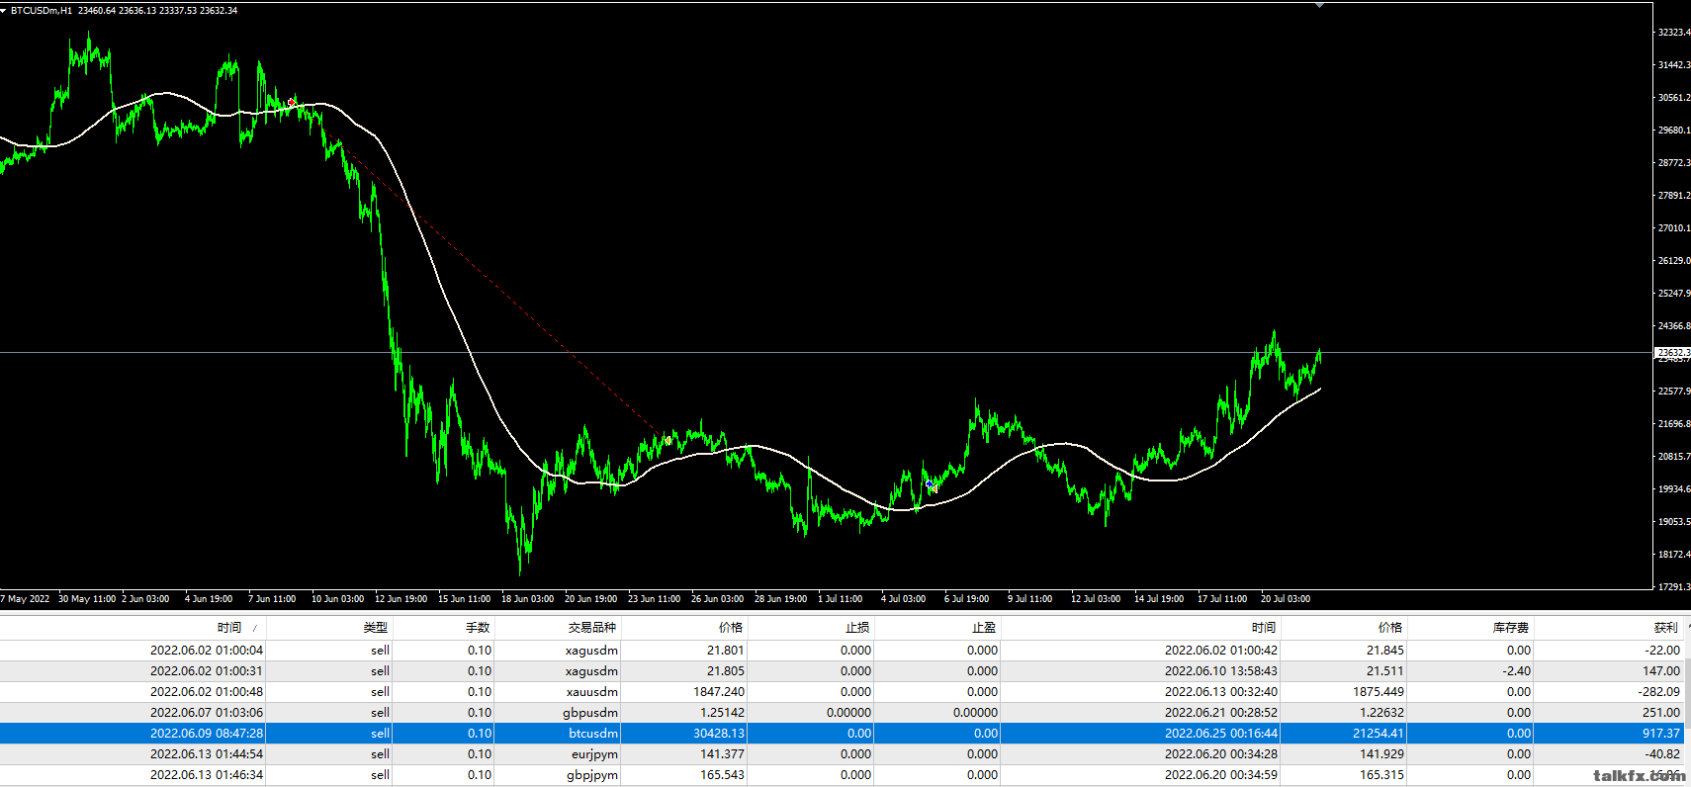Click the close time 2022.06.20 00:34:28

[1221, 753]
